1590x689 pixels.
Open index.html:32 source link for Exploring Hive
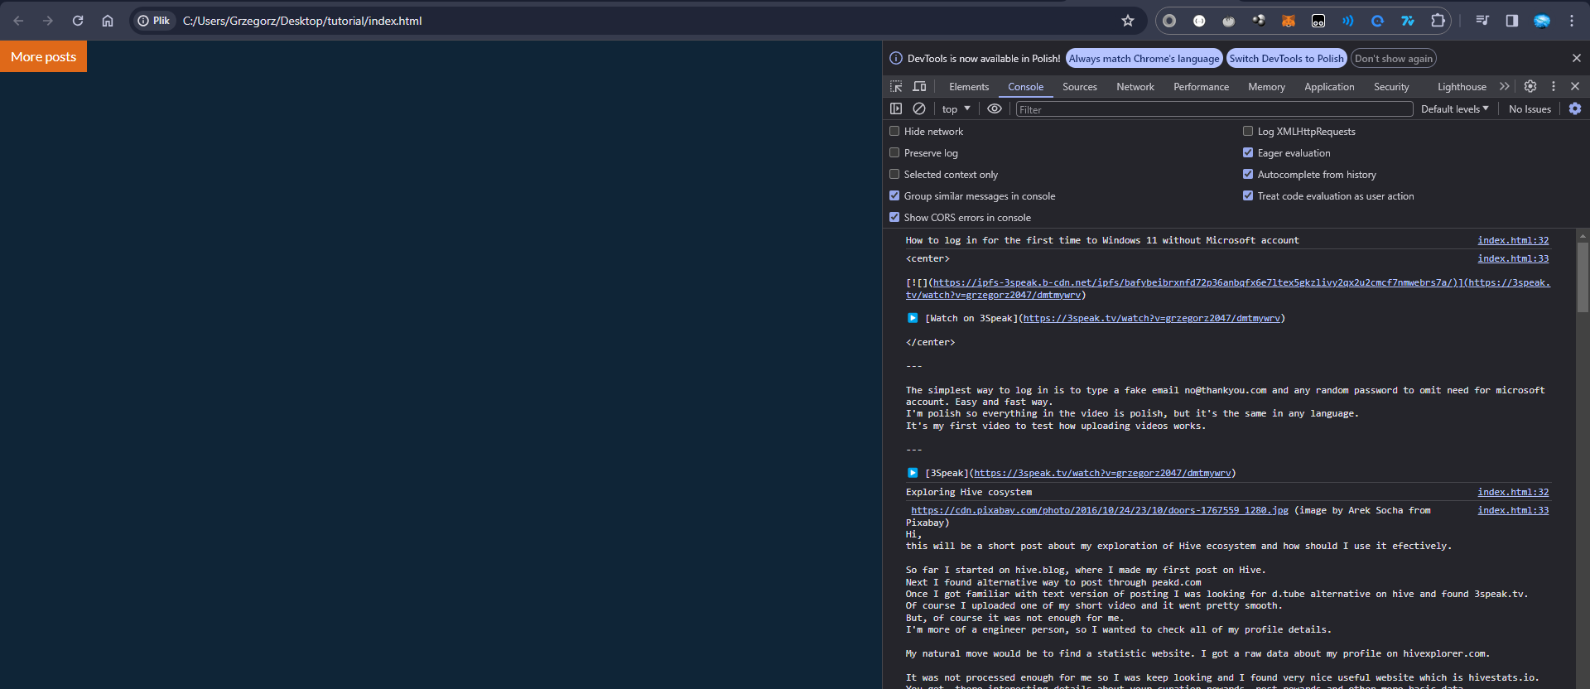1513,492
